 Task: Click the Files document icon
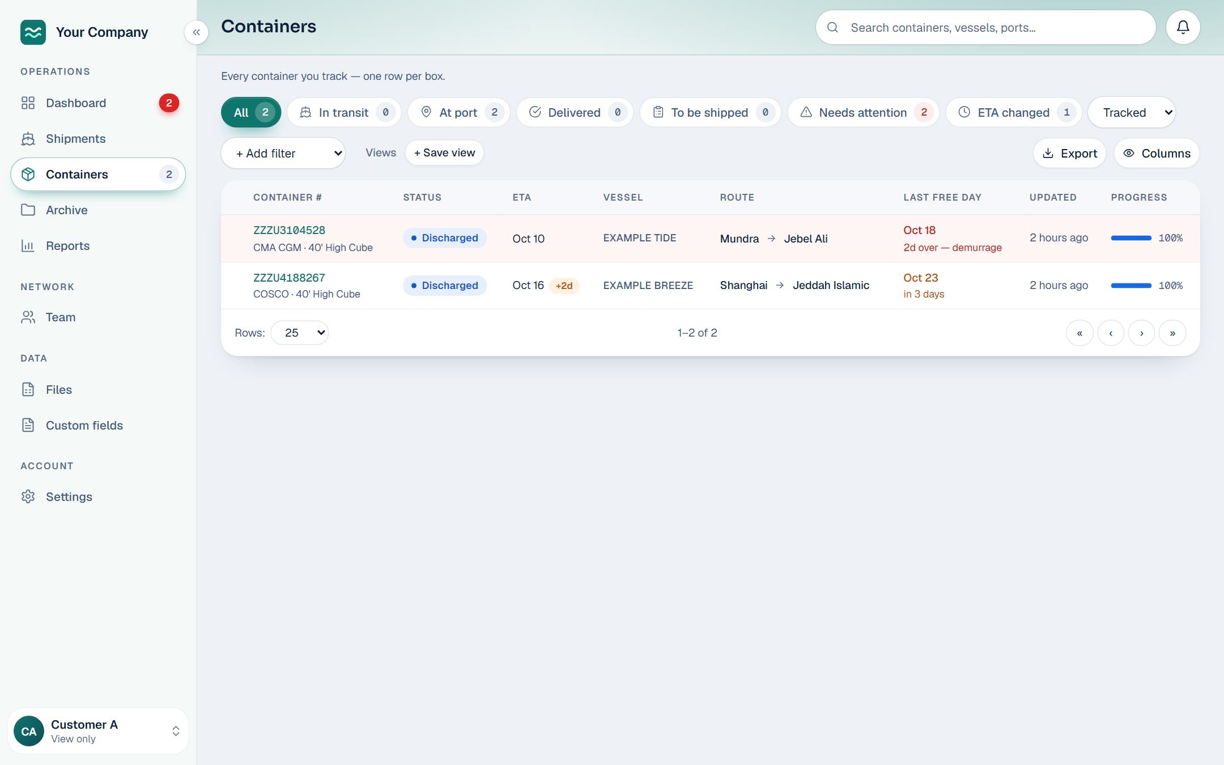(28, 390)
